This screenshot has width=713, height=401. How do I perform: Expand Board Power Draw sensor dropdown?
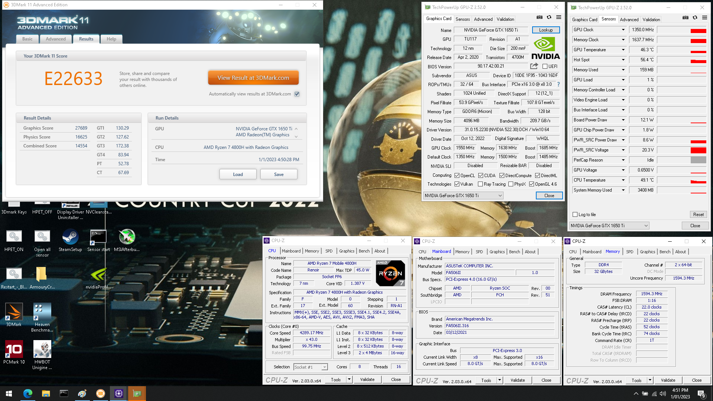point(623,120)
